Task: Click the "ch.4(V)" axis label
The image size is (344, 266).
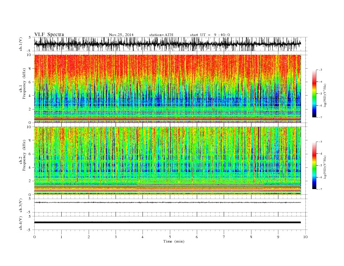Action: (20, 223)
